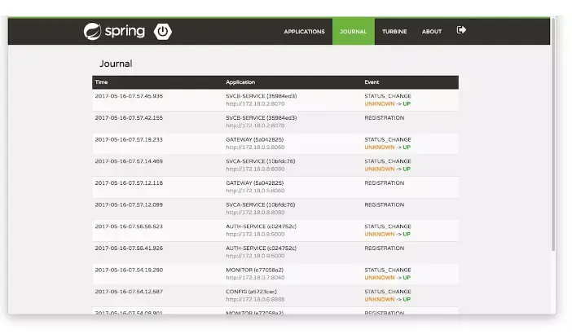Click SVCA-SERVICE (10bfdc76) in the 07.57.14.469 row
Image resolution: width=572 pixels, height=334 pixels.
point(261,161)
